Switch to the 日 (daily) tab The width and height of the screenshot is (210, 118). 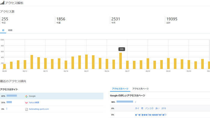coord(3,30)
